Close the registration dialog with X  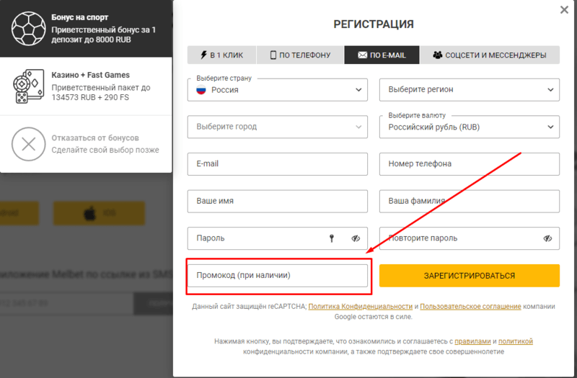[564, 10]
